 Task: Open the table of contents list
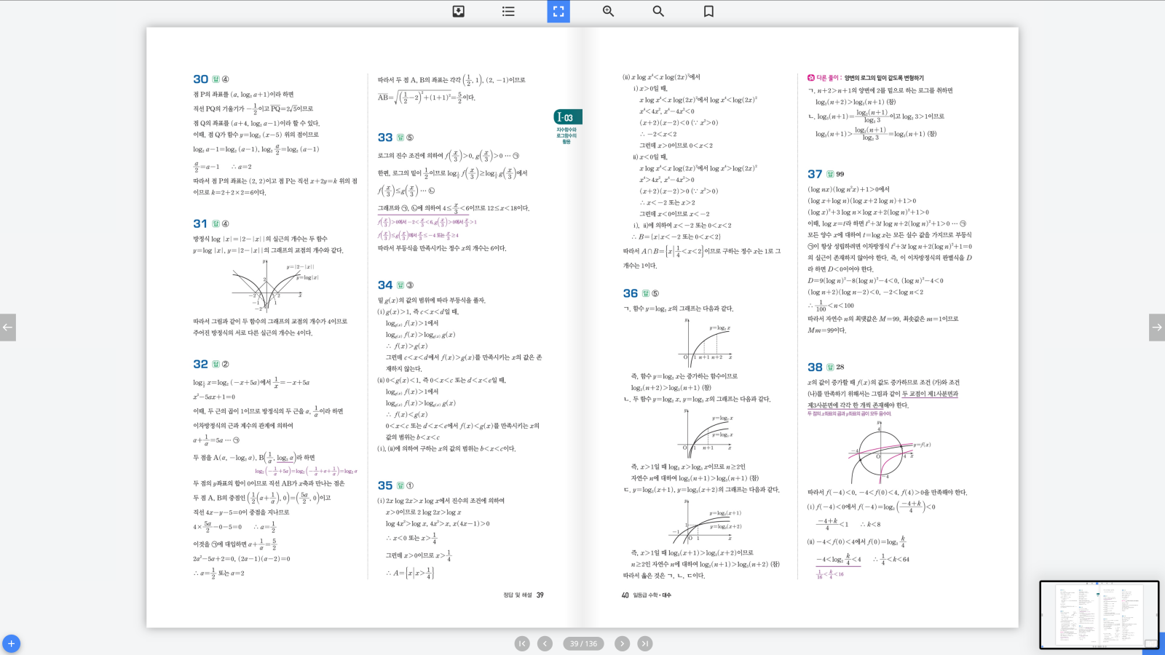[508, 11]
